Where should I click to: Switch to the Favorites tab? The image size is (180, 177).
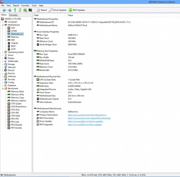click(x=13, y=15)
